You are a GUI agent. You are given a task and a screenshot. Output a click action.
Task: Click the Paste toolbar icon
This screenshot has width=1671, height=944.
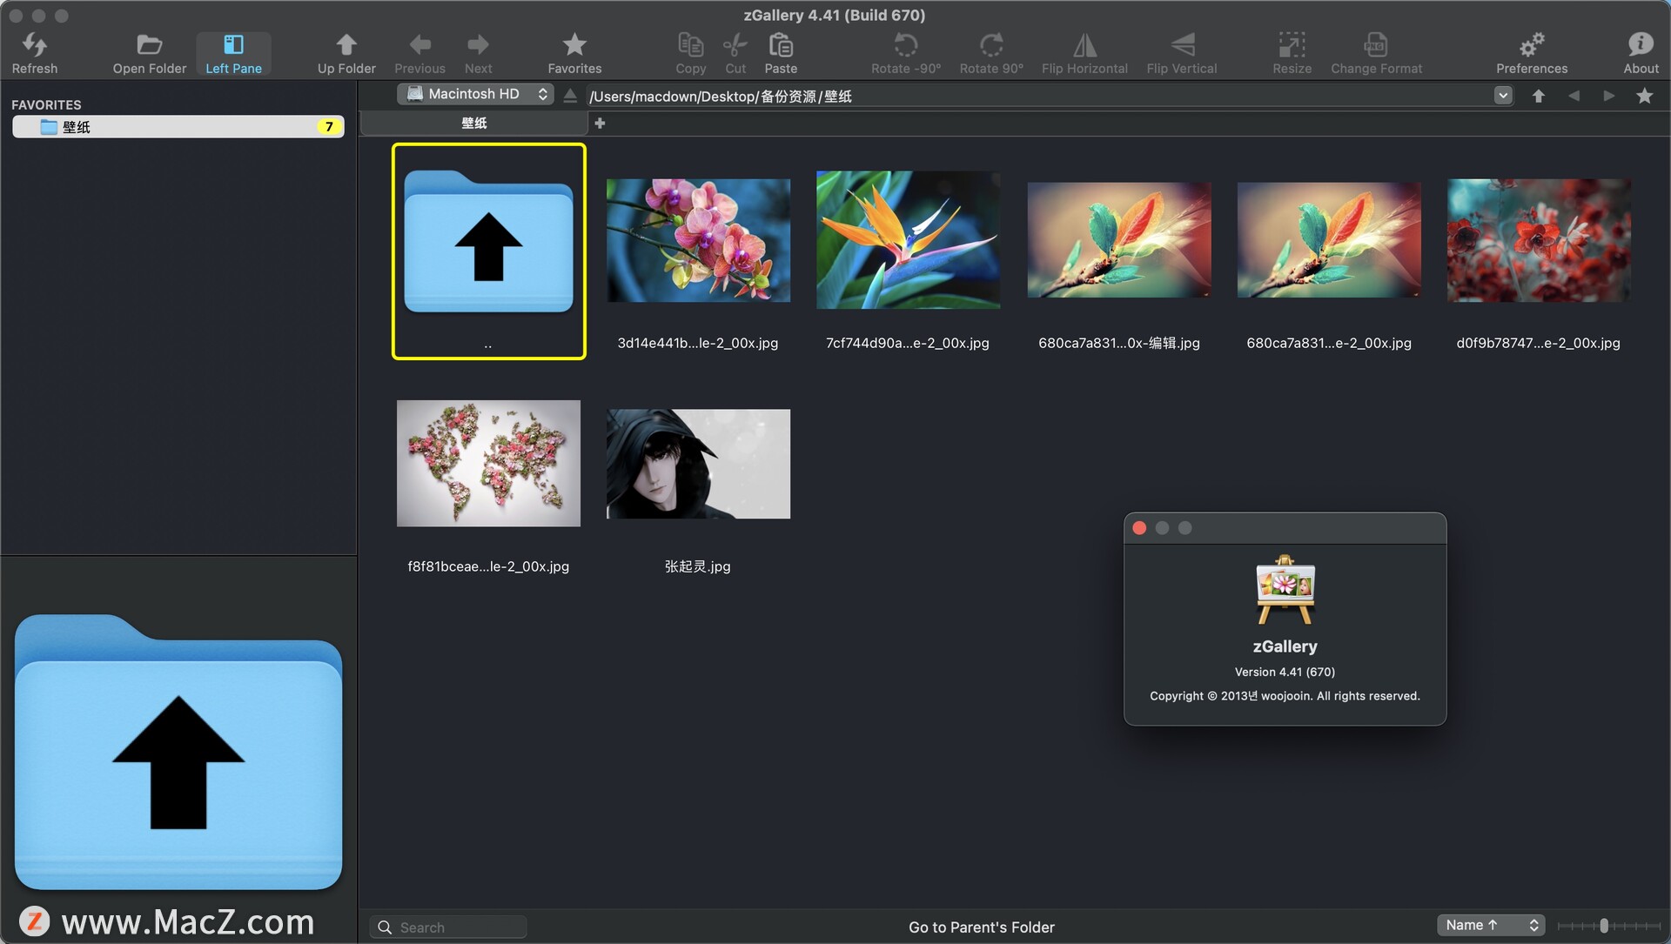click(781, 44)
